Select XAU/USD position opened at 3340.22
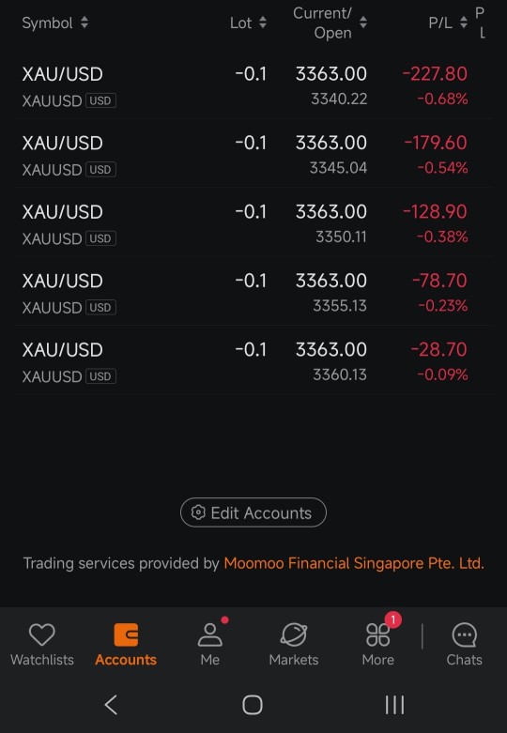The image size is (507, 733). (253, 84)
